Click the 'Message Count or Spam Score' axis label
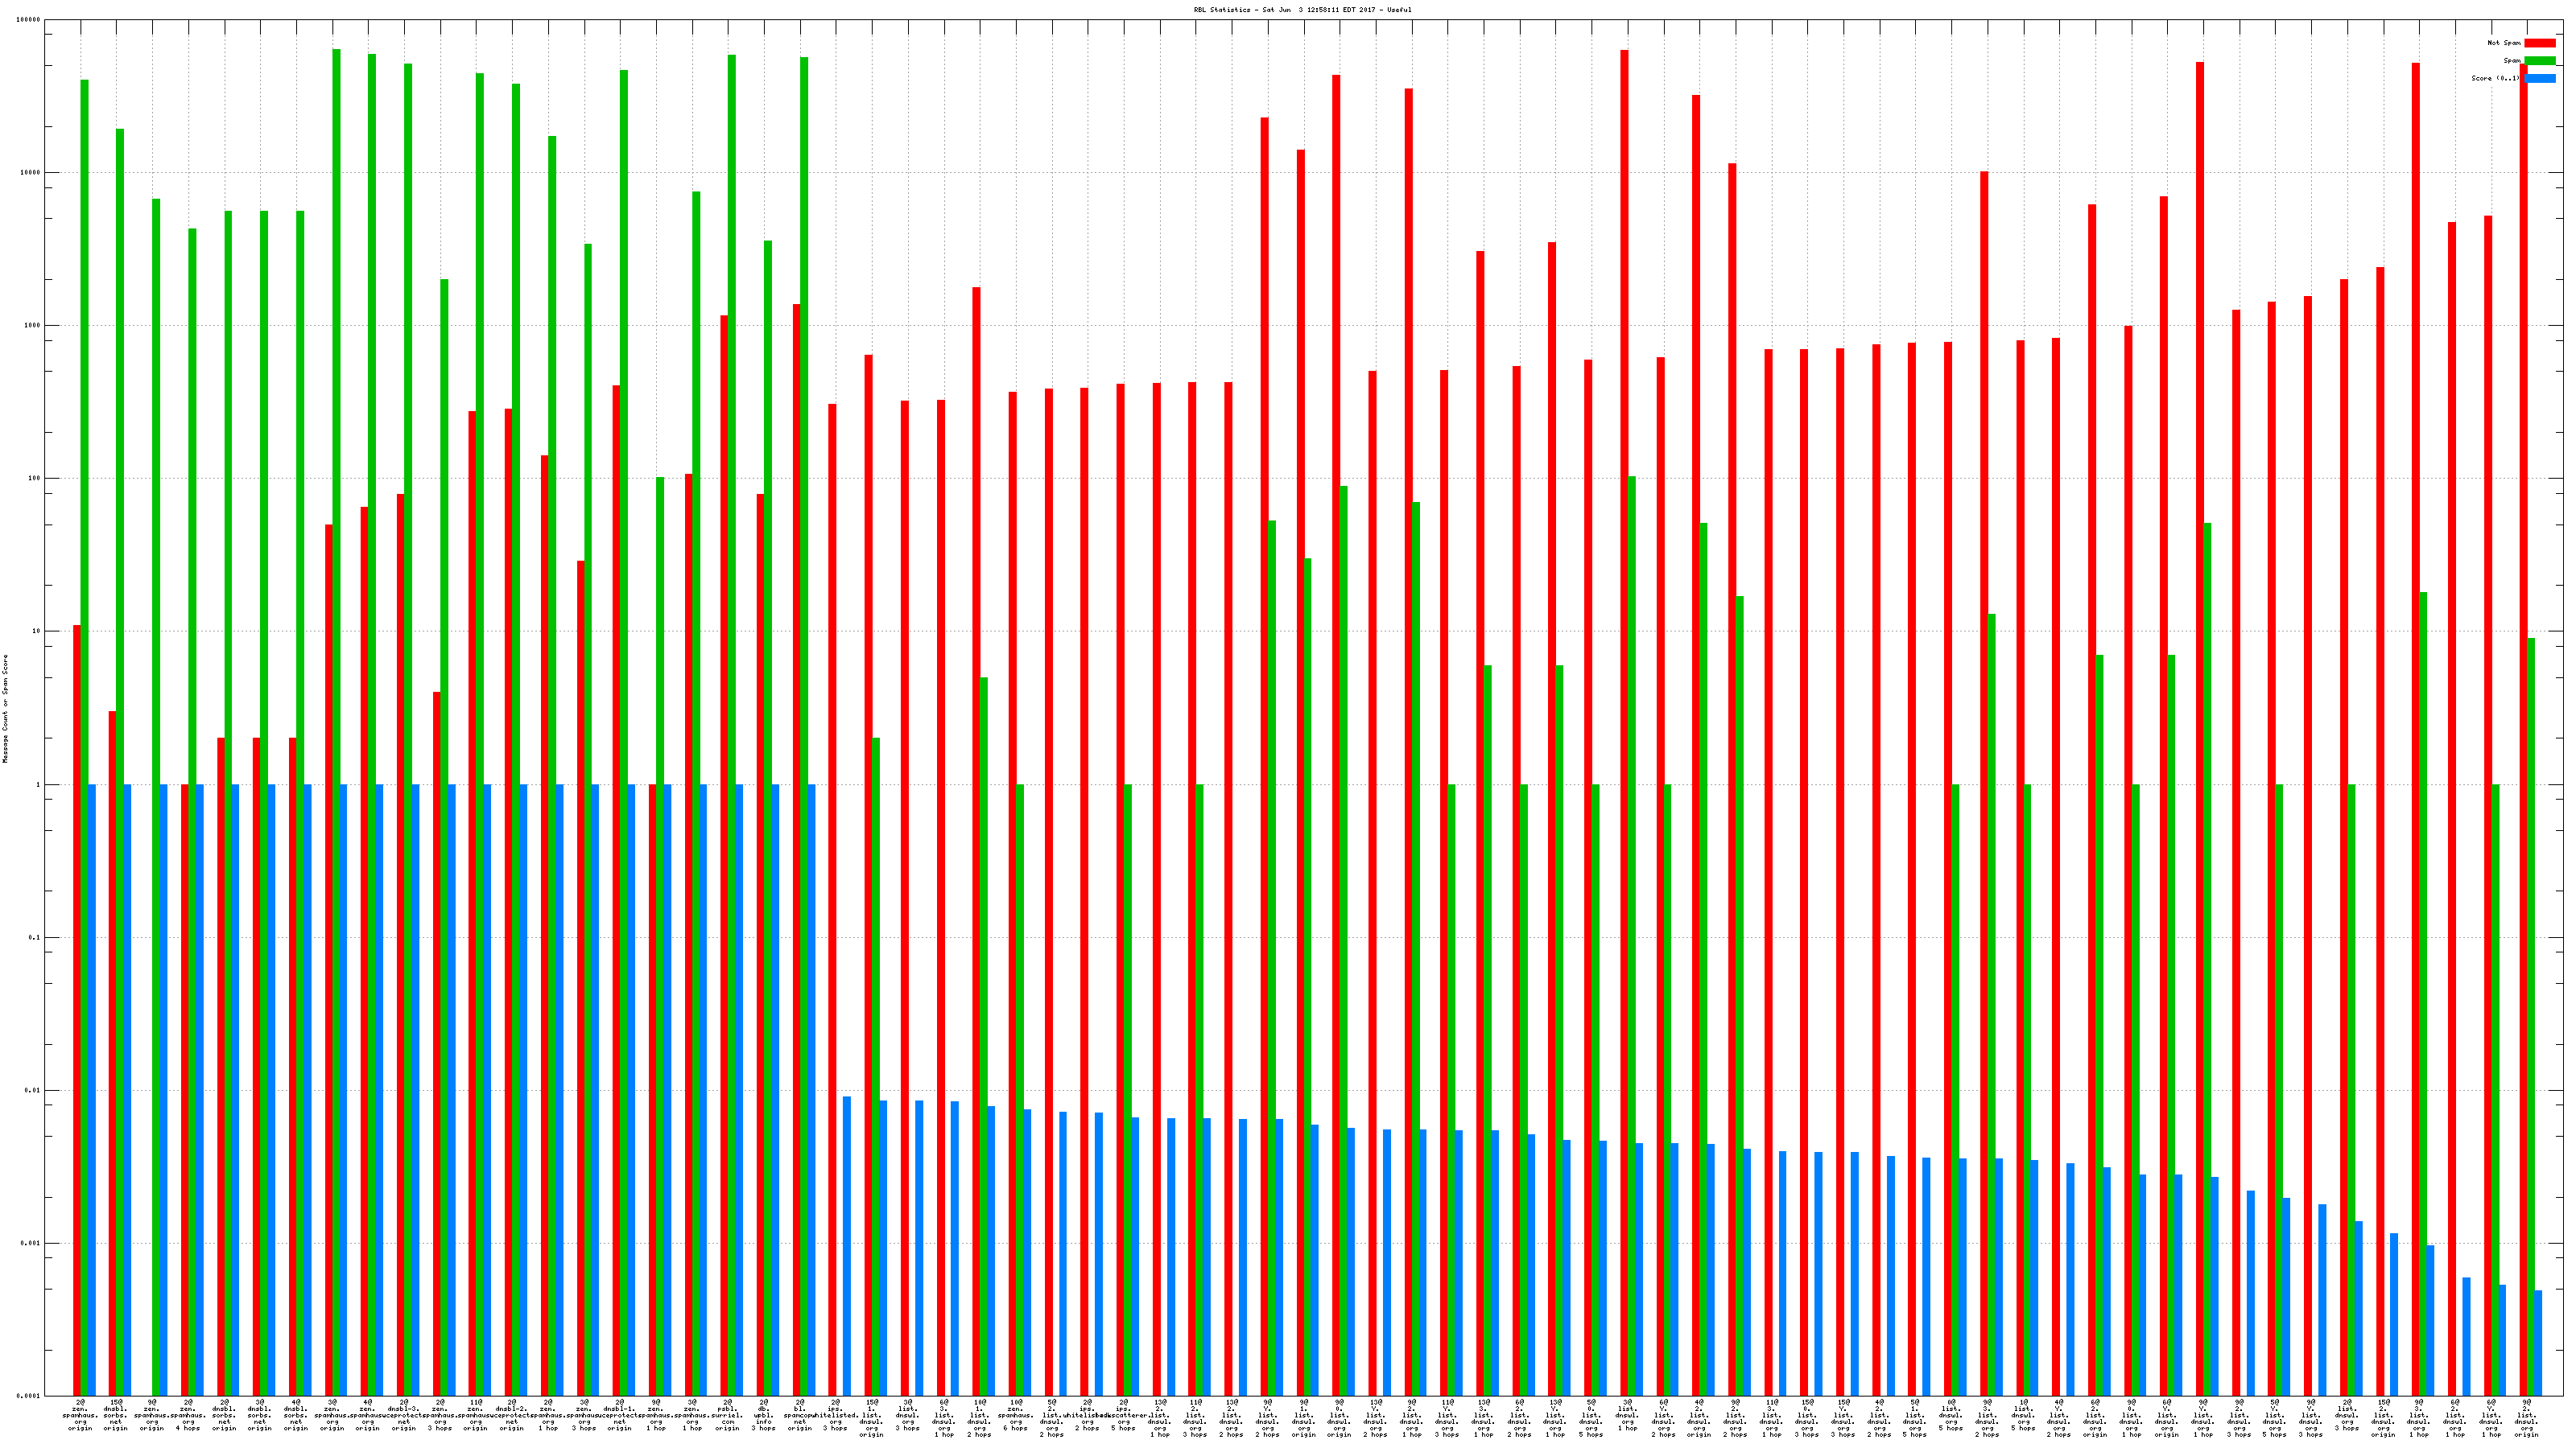Viewport: 2576px width, 1448px height. pos(5,709)
